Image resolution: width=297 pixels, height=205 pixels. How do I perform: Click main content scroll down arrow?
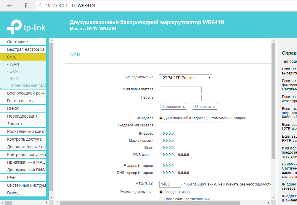(273, 198)
